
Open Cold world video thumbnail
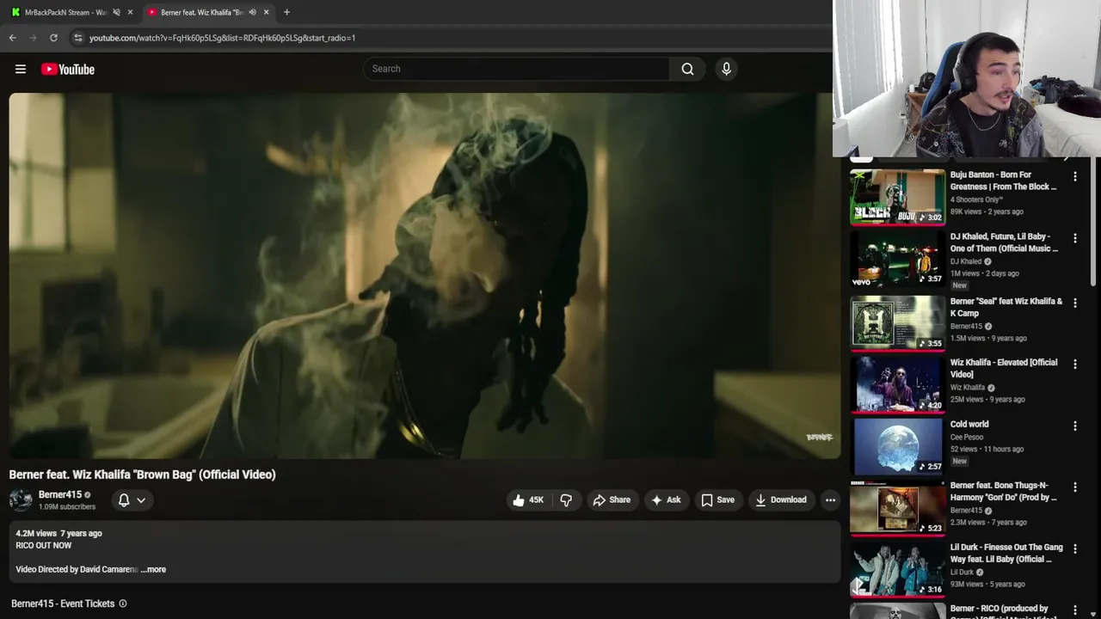coord(897,446)
